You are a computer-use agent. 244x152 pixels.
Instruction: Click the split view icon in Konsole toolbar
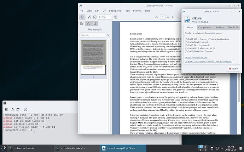pos(18,109)
